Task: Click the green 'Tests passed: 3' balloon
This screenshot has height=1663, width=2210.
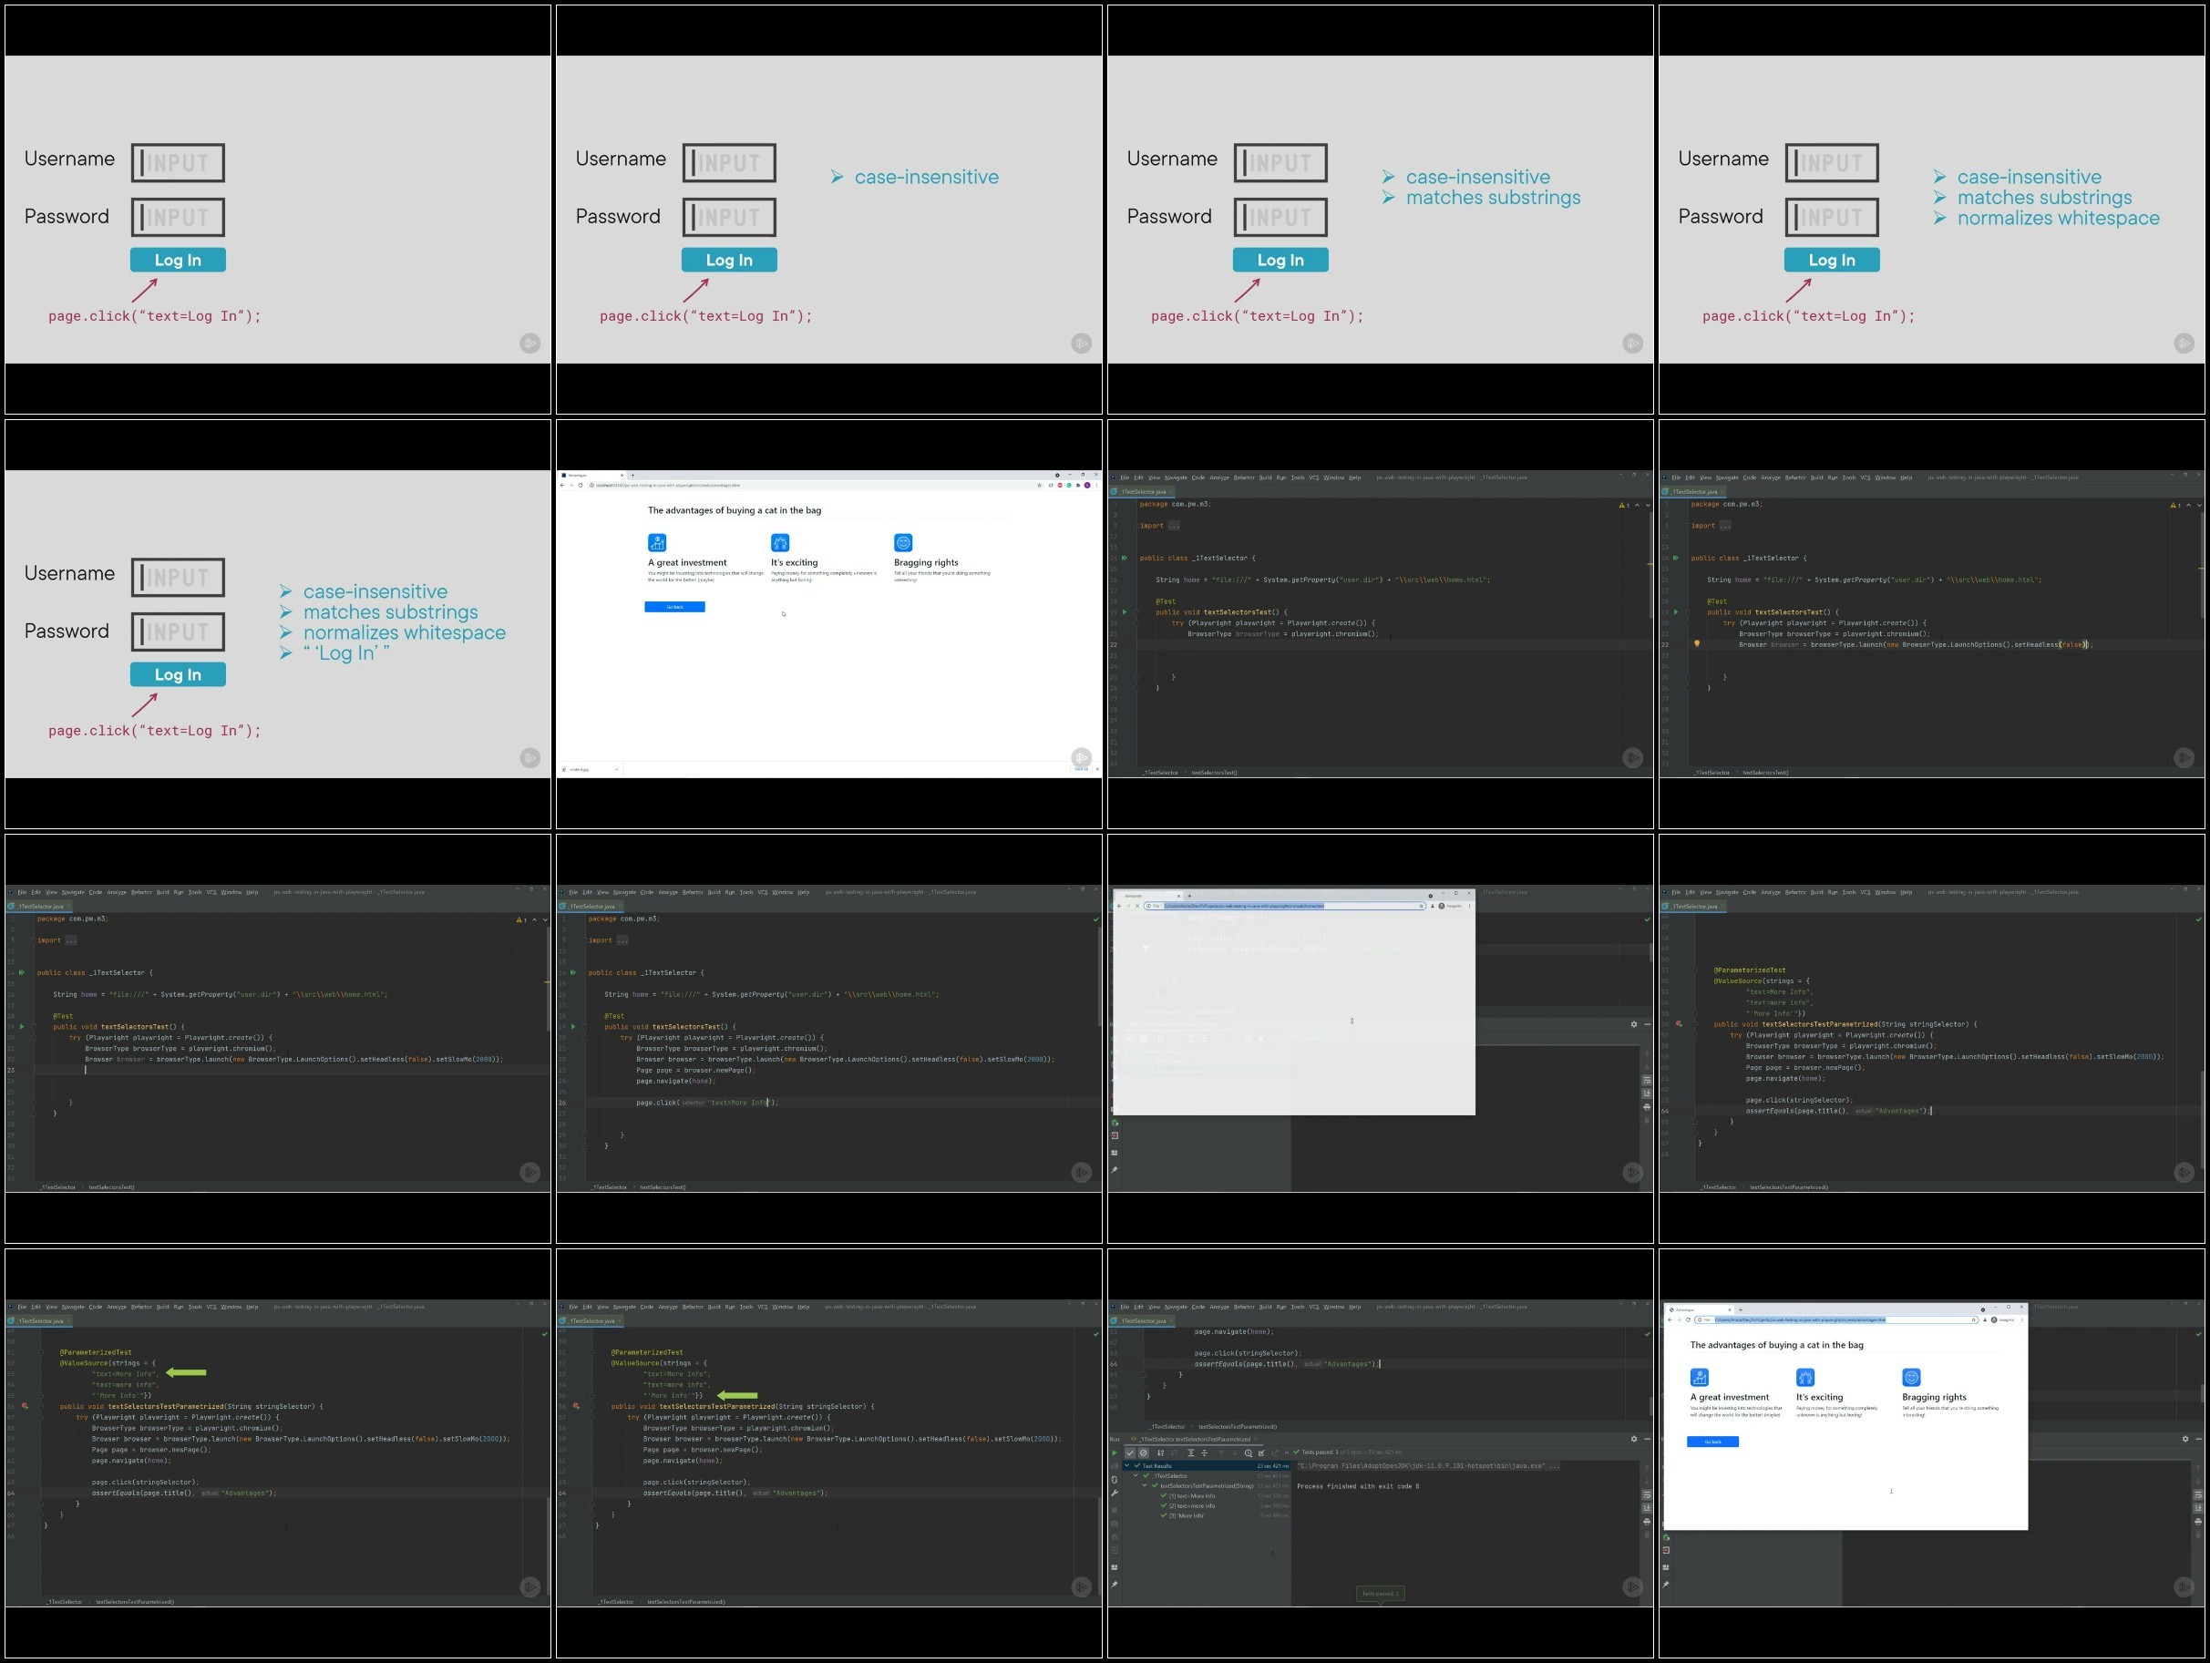Action: click(x=1380, y=1593)
